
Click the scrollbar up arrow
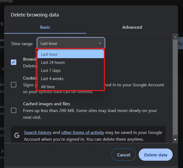(x=175, y=36)
